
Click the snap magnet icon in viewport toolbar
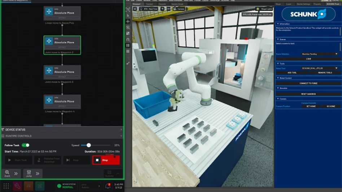128,40
